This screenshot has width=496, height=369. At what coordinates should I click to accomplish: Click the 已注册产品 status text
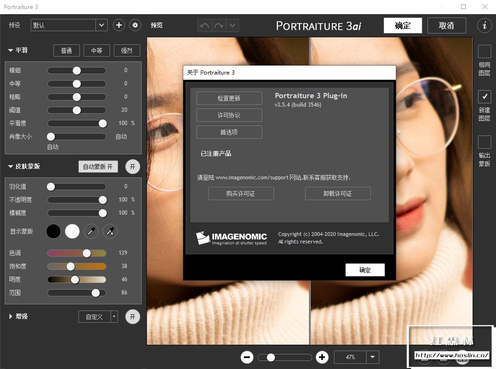point(216,154)
